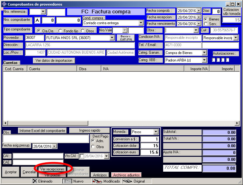Select the Serv. radio option
This screenshot has width=243, height=185.
(x=205, y=24)
